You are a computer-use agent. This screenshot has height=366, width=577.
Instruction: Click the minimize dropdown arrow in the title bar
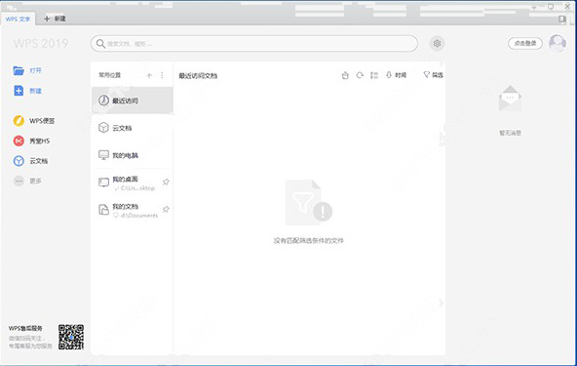click(x=534, y=7)
